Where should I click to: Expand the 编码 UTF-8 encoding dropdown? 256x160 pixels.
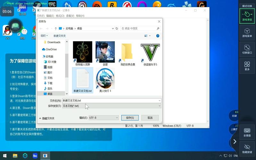(x=103, y=118)
